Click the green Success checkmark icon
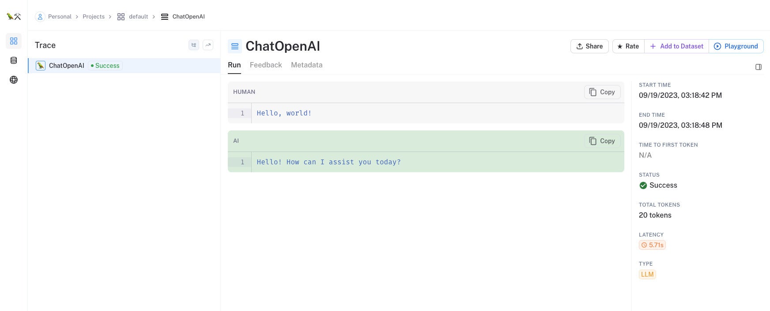 tap(643, 185)
